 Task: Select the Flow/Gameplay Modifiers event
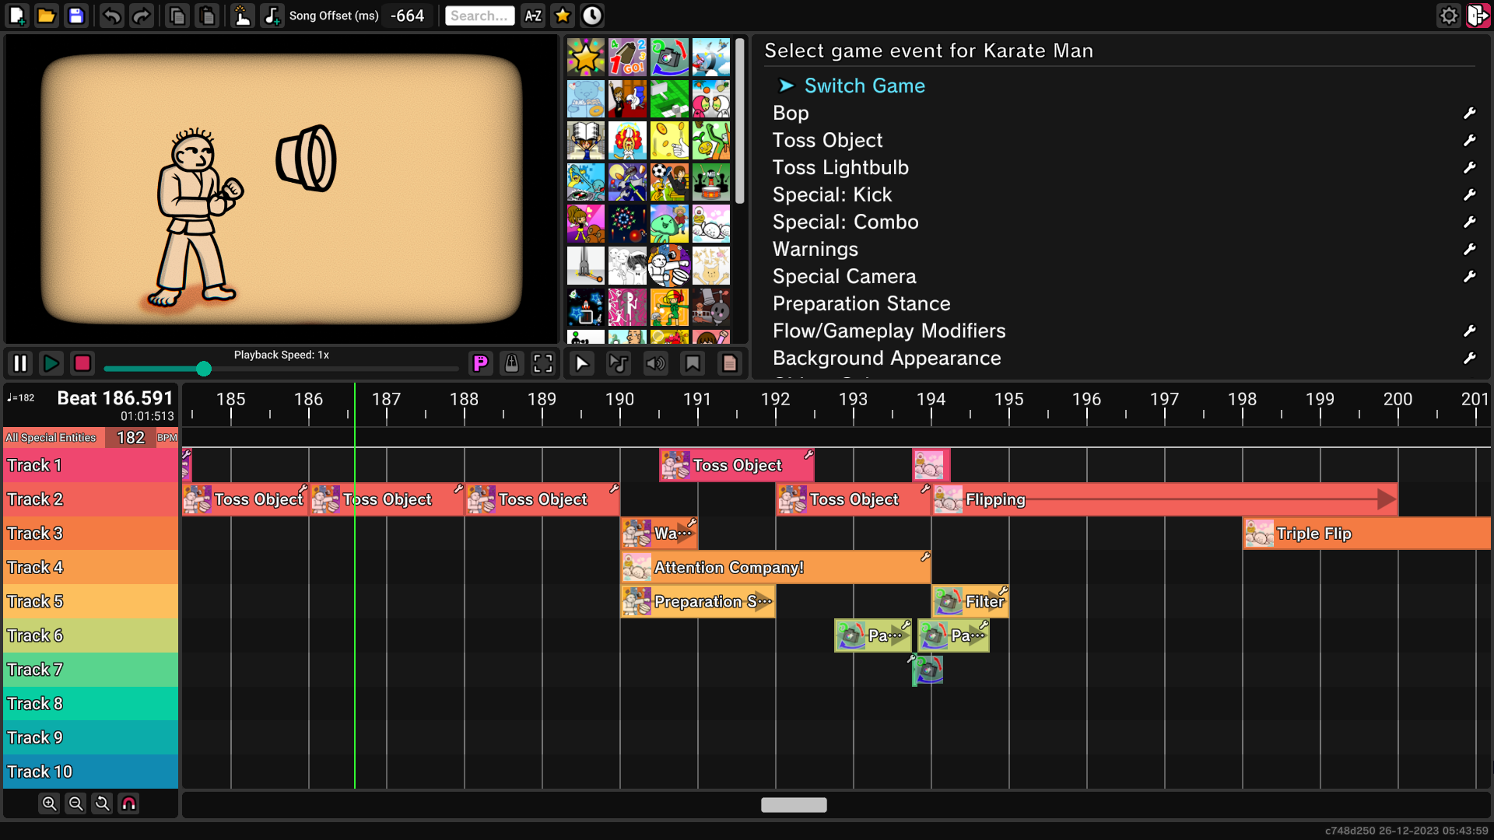[889, 331]
